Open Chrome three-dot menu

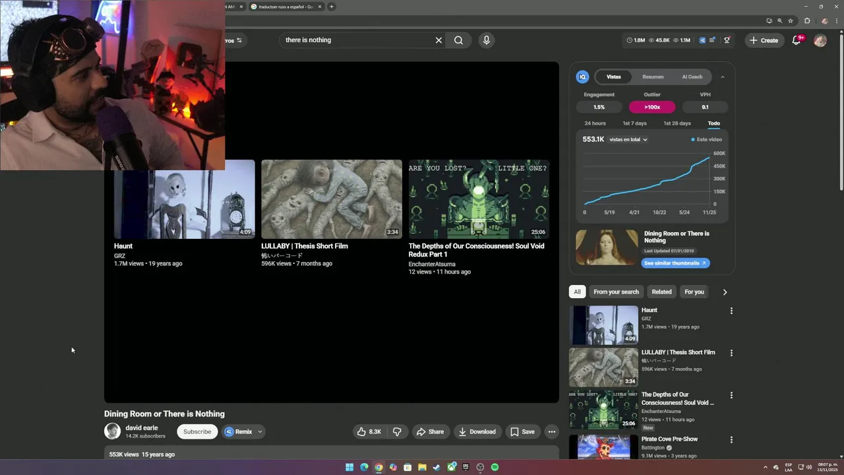click(x=835, y=20)
